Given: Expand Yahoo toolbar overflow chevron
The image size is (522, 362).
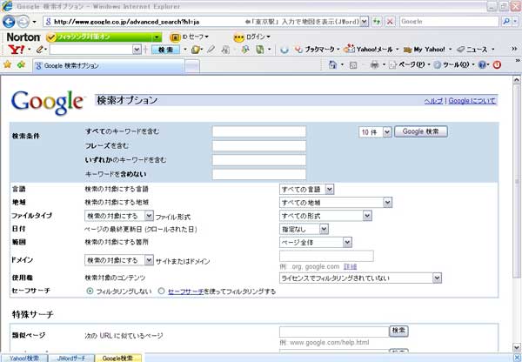Looking at the screenshot, I should coord(514,49).
